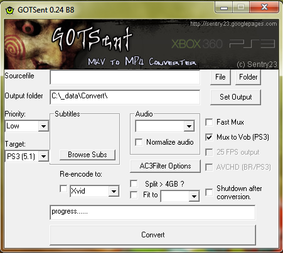Enable Split > 4GB option

(x=134, y=183)
